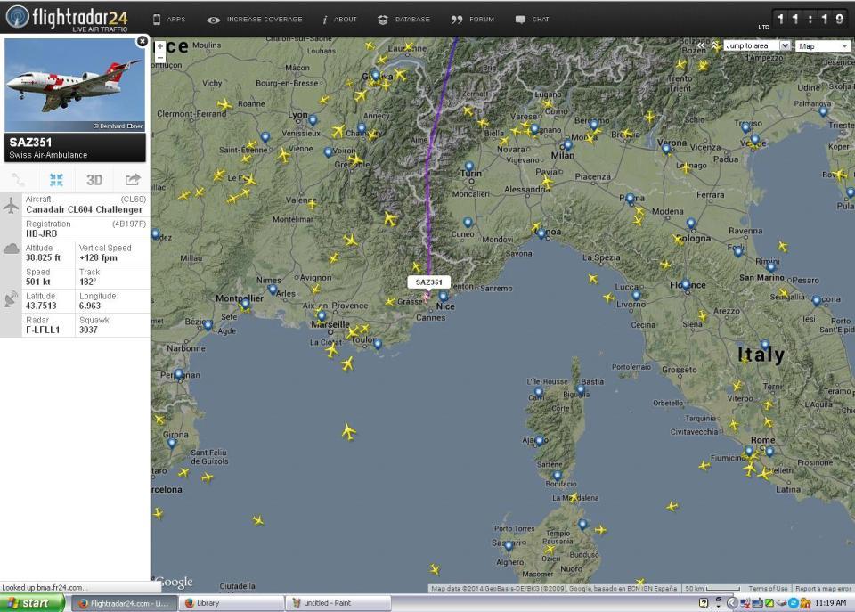Click Latitude value 43.7513
The width and height of the screenshot is (855, 612).
(x=41, y=306)
